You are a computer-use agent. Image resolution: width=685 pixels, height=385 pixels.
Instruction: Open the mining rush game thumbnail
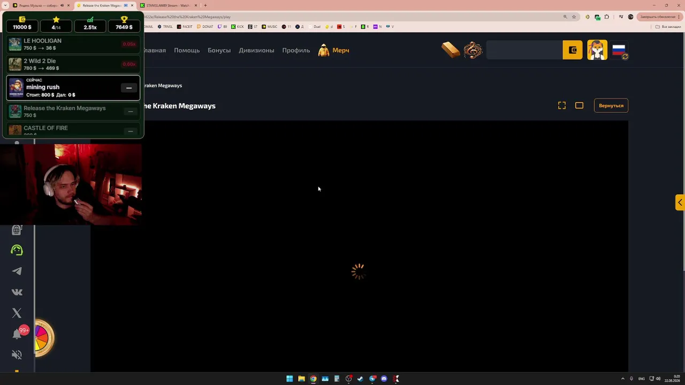(16, 88)
